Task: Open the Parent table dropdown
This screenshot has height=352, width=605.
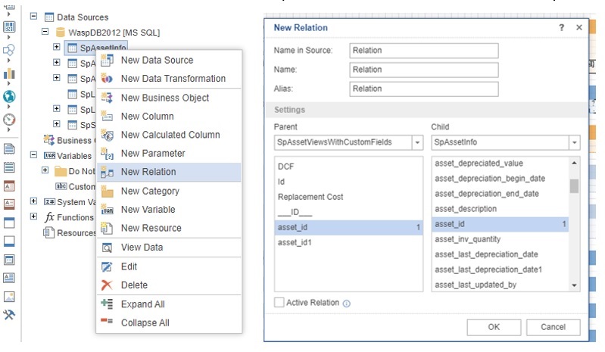Action: tap(417, 142)
